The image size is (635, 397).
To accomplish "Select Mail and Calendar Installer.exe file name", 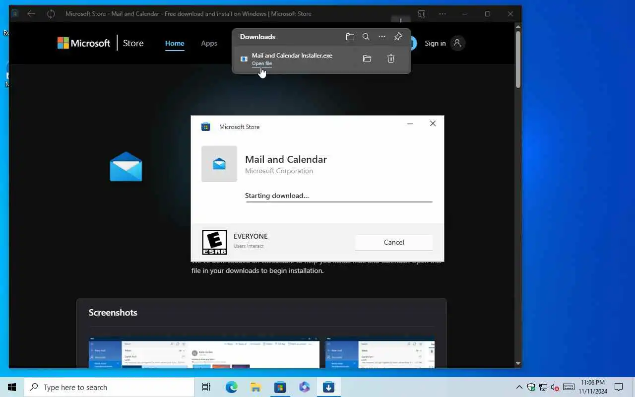I will pyautogui.click(x=292, y=56).
